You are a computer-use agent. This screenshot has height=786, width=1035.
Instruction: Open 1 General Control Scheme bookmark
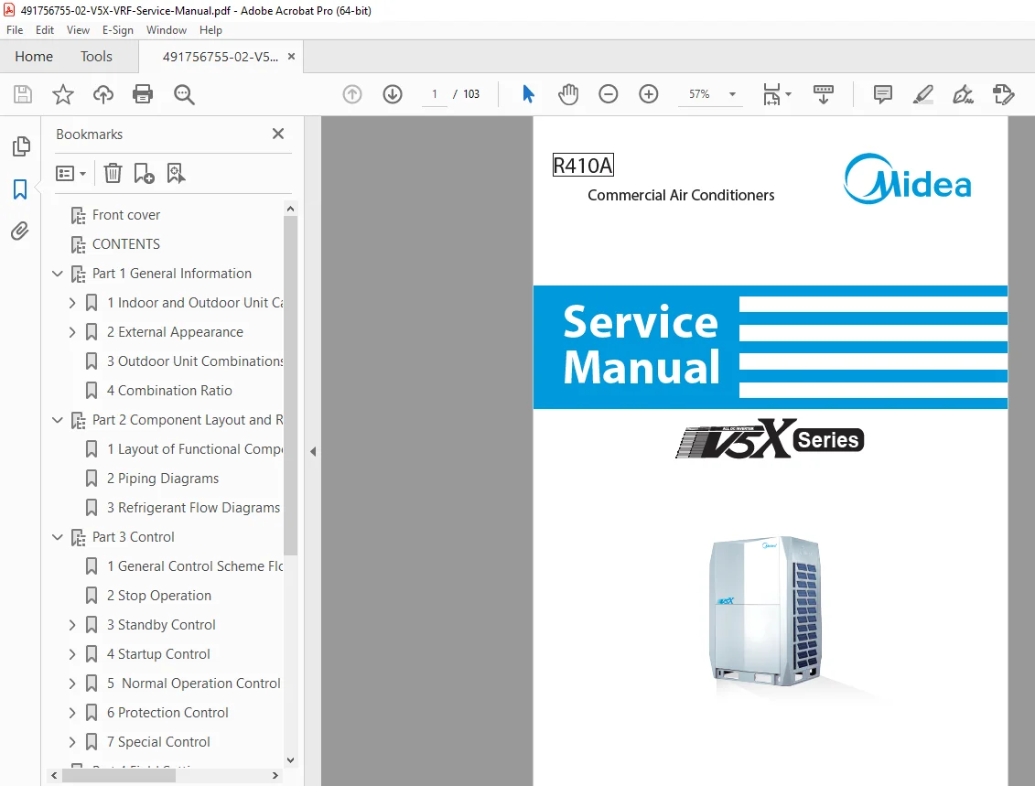(x=195, y=566)
